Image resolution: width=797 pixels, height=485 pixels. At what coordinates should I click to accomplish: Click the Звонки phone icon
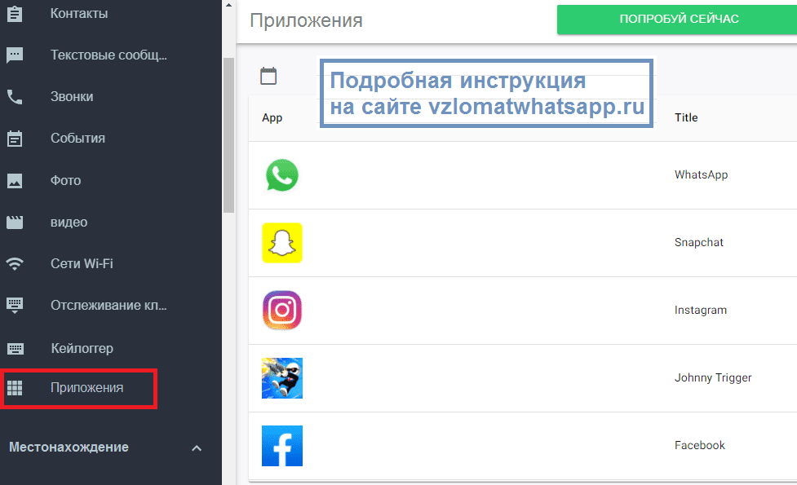(x=15, y=96)
